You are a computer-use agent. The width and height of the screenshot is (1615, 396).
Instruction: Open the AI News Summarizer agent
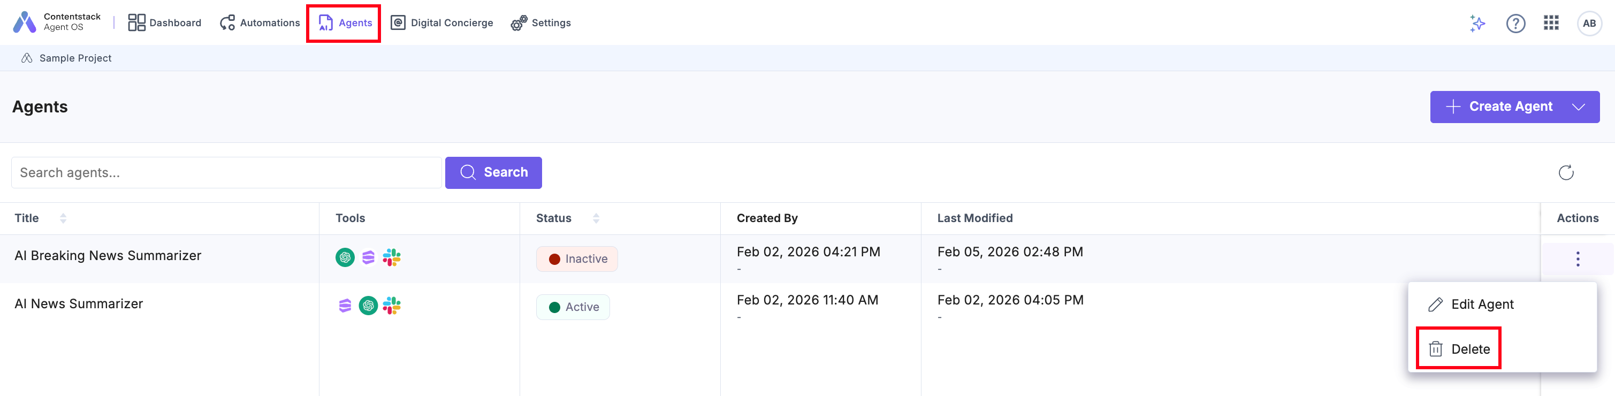[78, 304]
